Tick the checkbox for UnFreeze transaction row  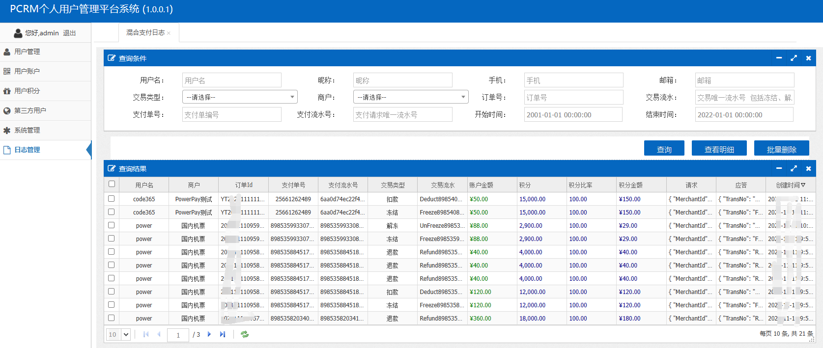click(x=112, y=225)
